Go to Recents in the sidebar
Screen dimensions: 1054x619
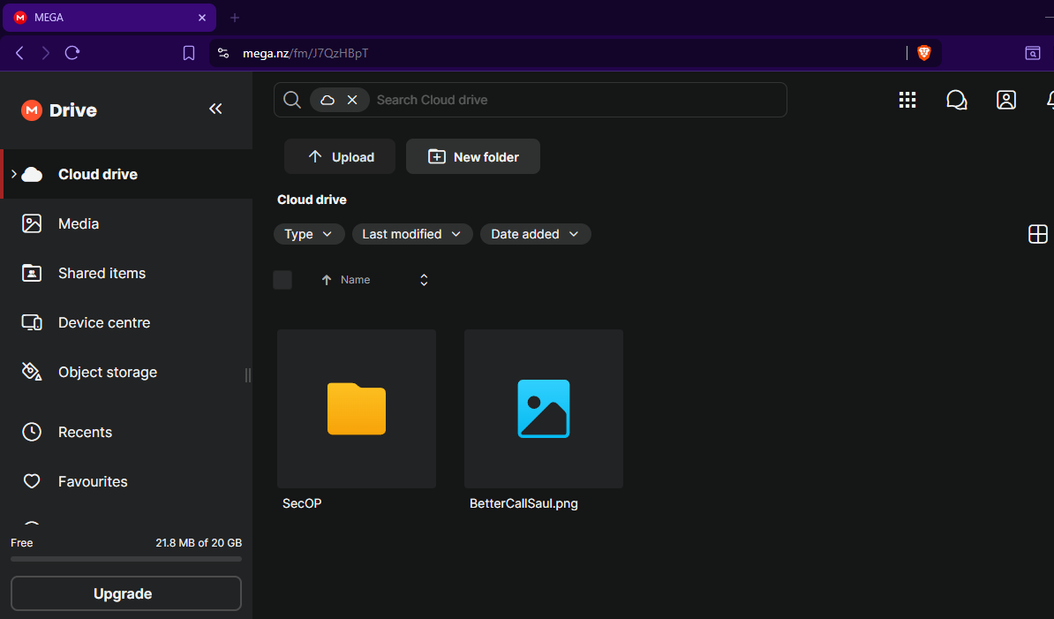(85, 432)
